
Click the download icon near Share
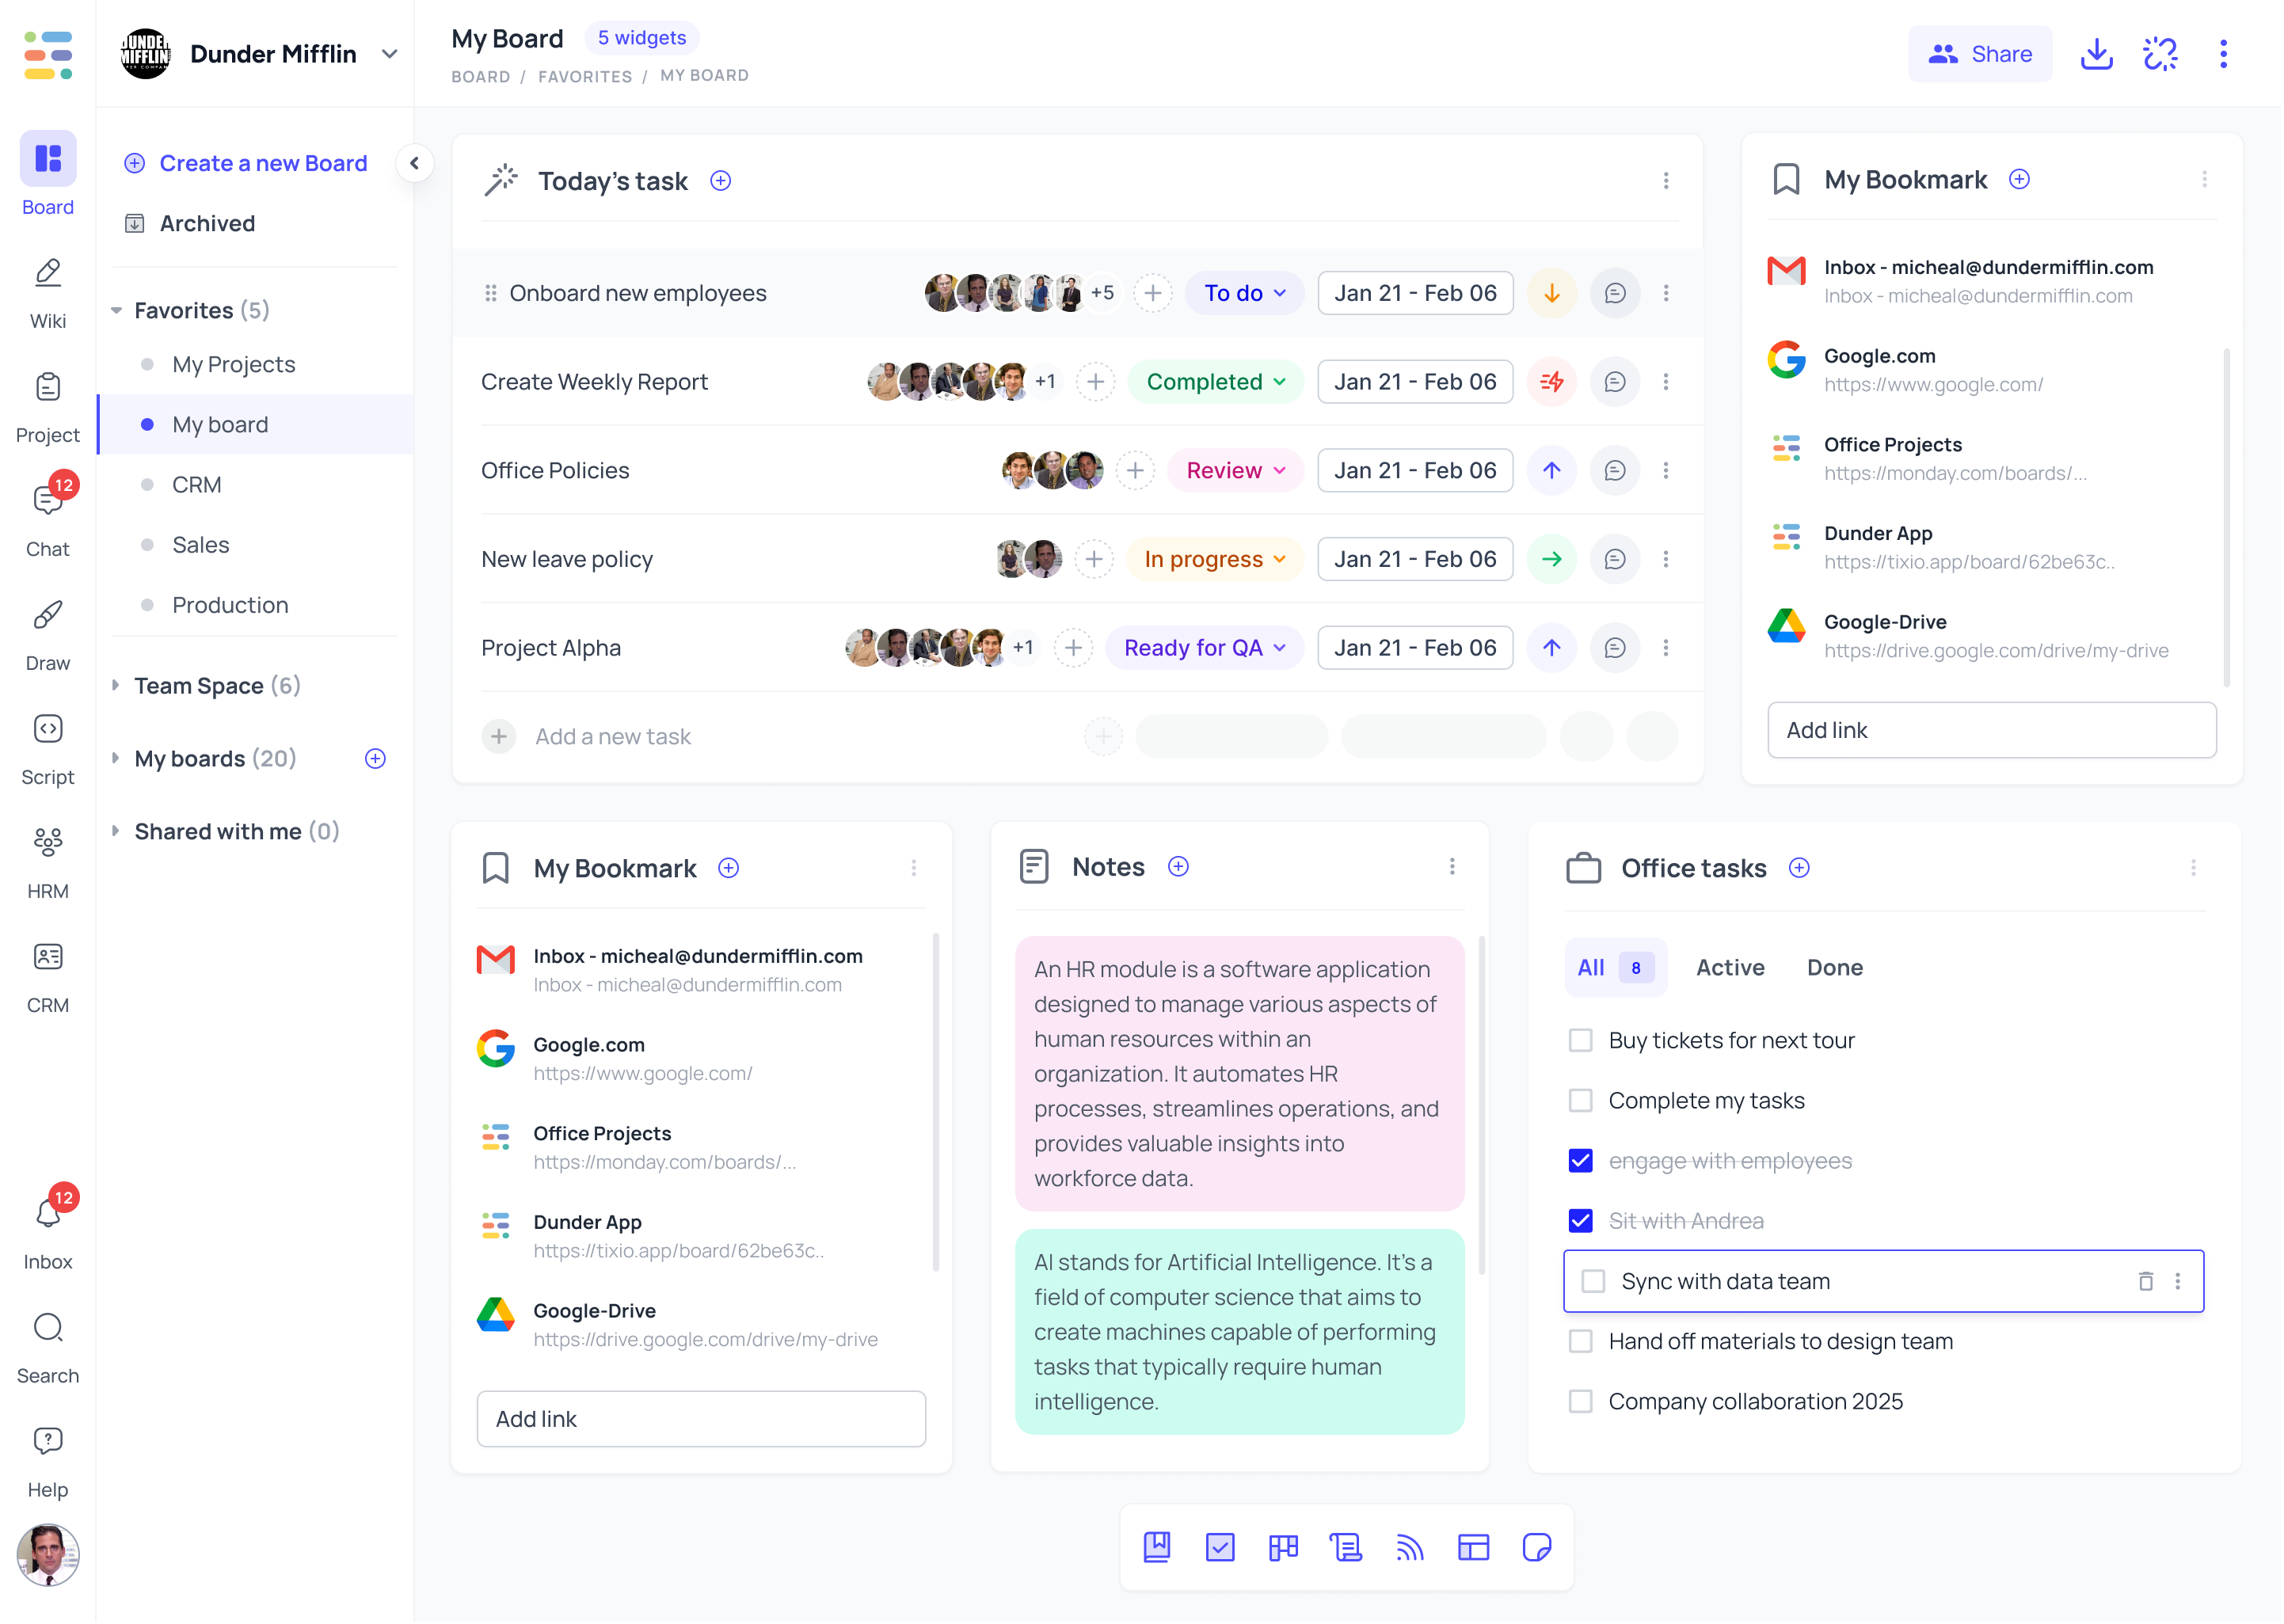tap(2097, 54)
